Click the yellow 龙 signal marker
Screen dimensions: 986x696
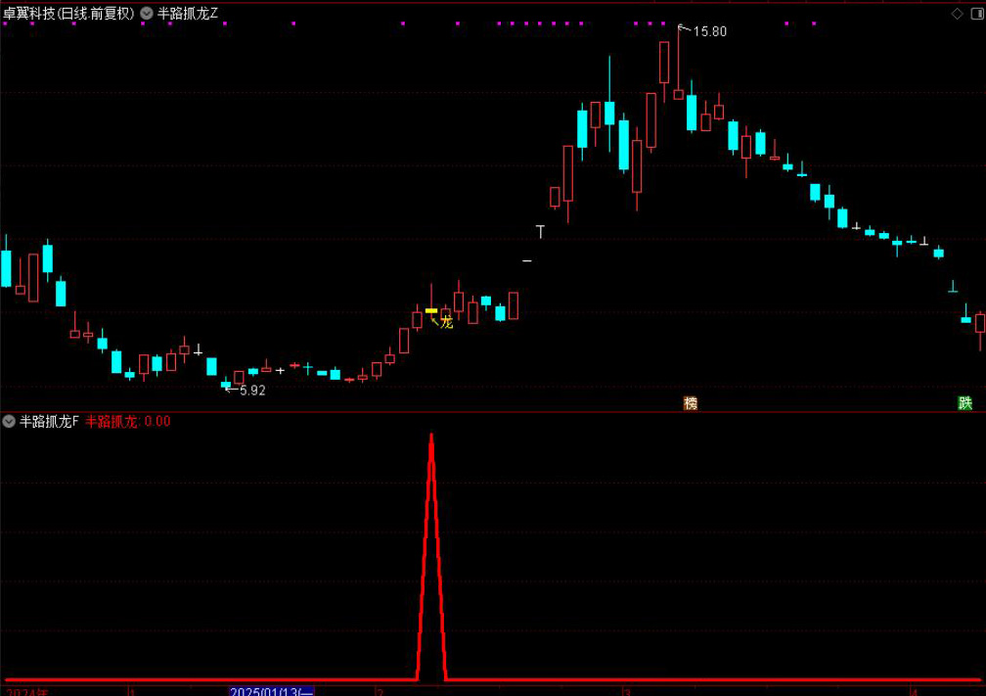click(x=446, y=322)
